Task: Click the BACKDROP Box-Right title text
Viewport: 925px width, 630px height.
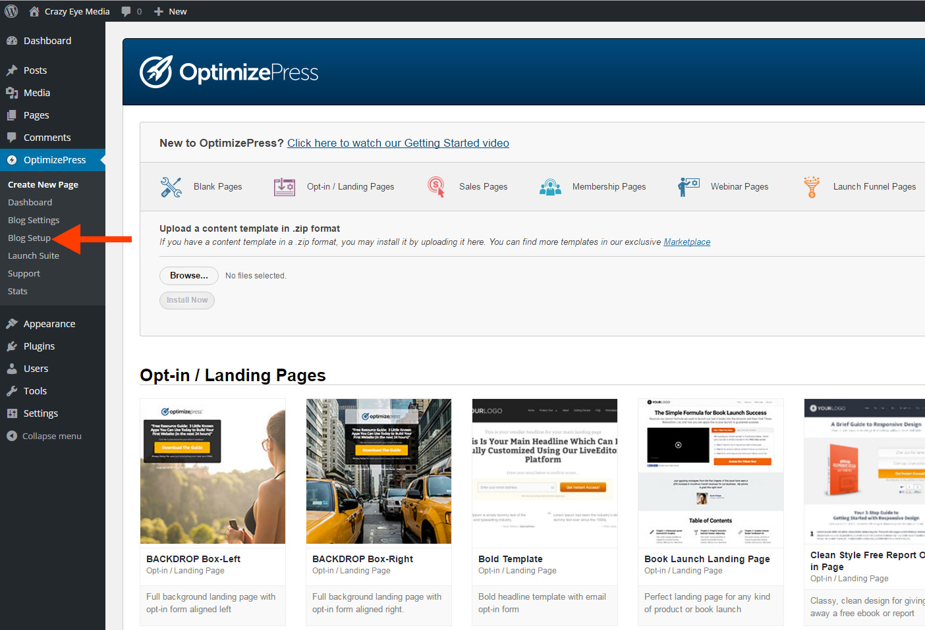Action: coord(362,559)
